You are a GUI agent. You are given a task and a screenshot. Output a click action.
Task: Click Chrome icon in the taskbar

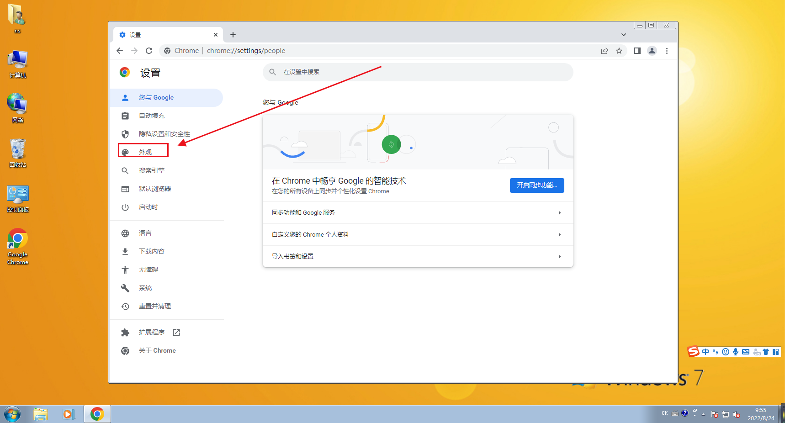97,414
